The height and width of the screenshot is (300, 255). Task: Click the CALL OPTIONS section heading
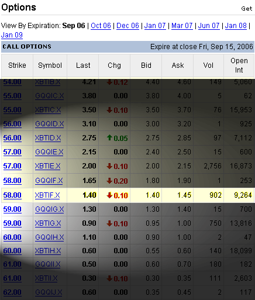point(27,46)
